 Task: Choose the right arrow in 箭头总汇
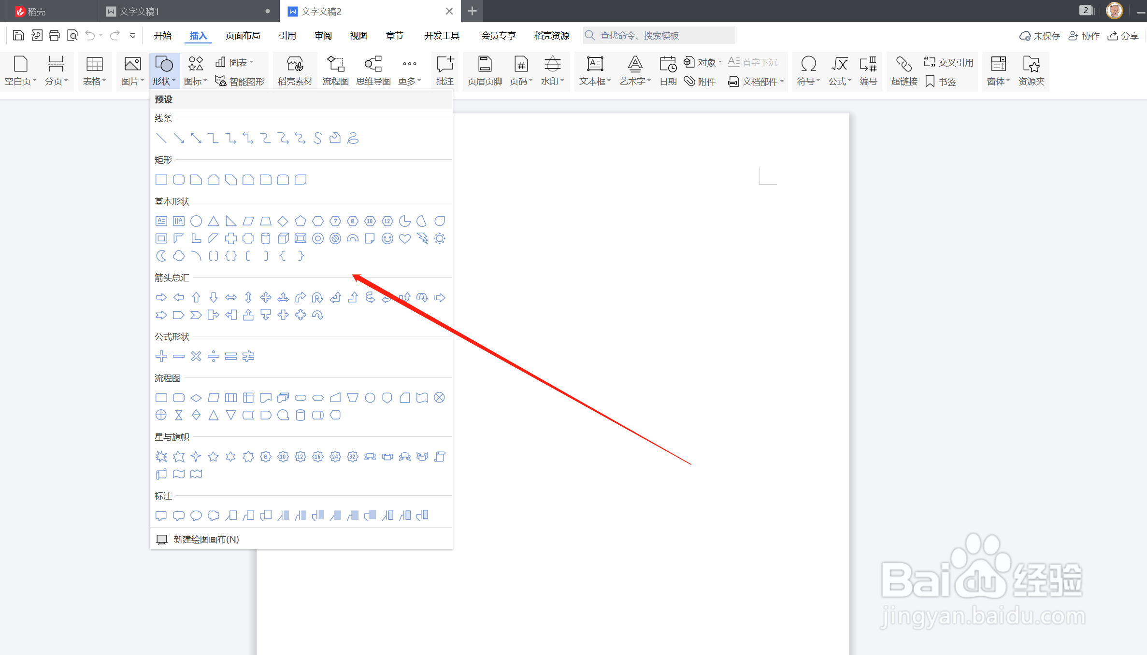click(x=161, y=297)
